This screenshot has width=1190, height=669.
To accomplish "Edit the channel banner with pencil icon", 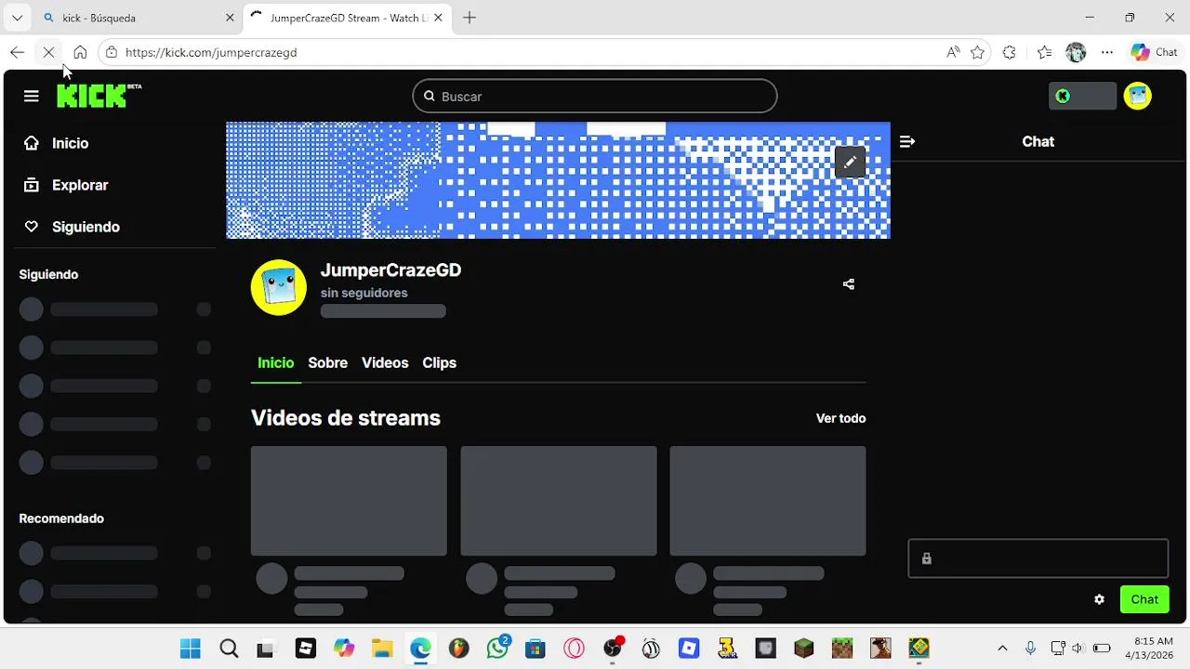I will click(850, 162).
